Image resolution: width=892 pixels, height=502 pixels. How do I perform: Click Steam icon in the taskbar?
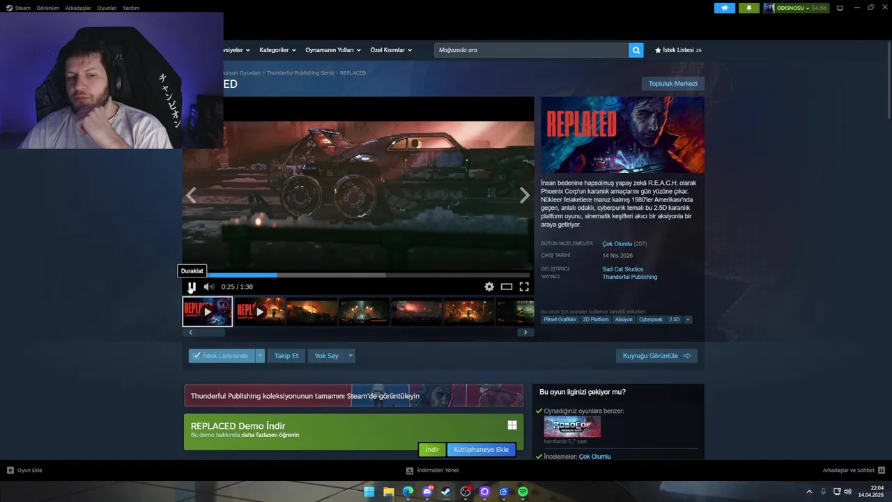click(x=446, y=492)
